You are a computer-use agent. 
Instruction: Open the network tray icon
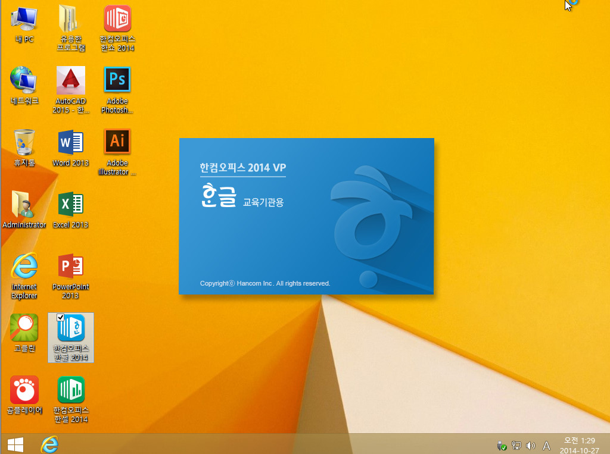pos(516,446)
